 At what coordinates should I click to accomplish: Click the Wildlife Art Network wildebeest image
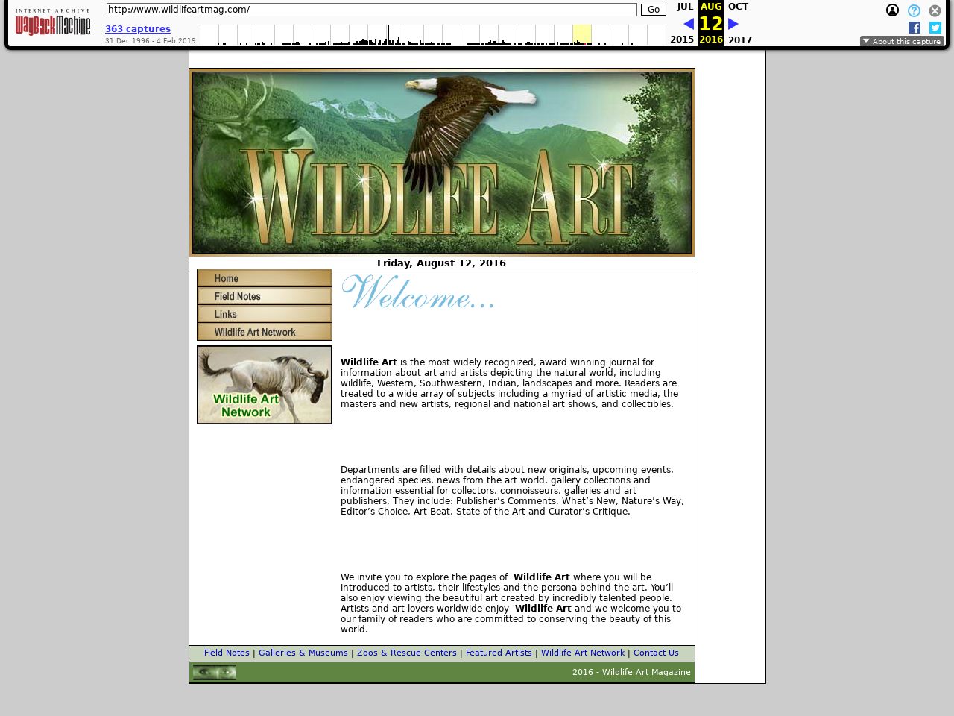(265, 385)
